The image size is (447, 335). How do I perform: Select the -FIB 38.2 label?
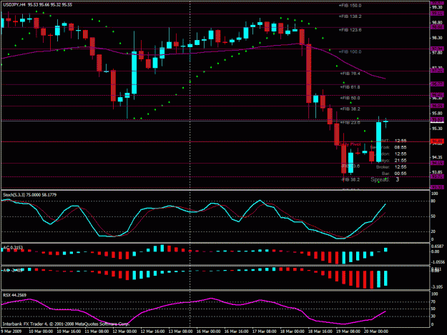point(350,179)
